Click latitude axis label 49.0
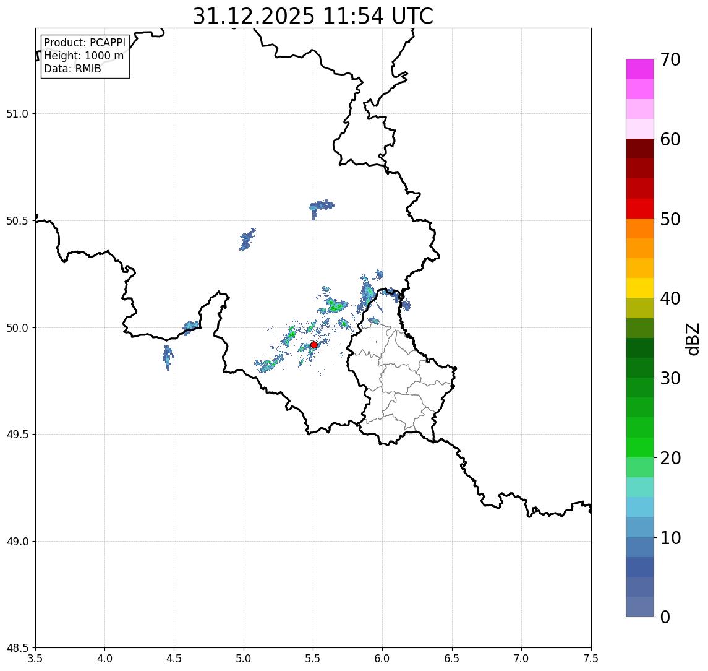 point(17,541)
